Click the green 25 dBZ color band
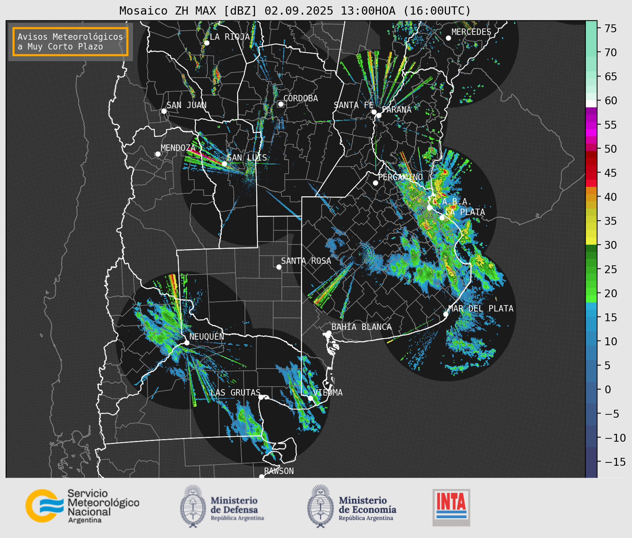This screenshot has width=632, height=538. tap(591, 269)
